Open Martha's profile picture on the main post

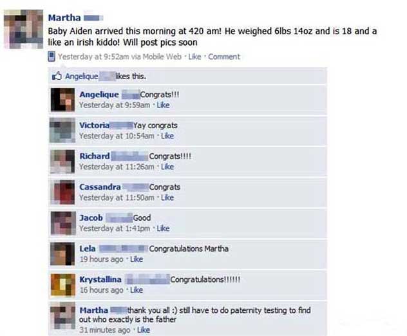[x=23, y=29]
